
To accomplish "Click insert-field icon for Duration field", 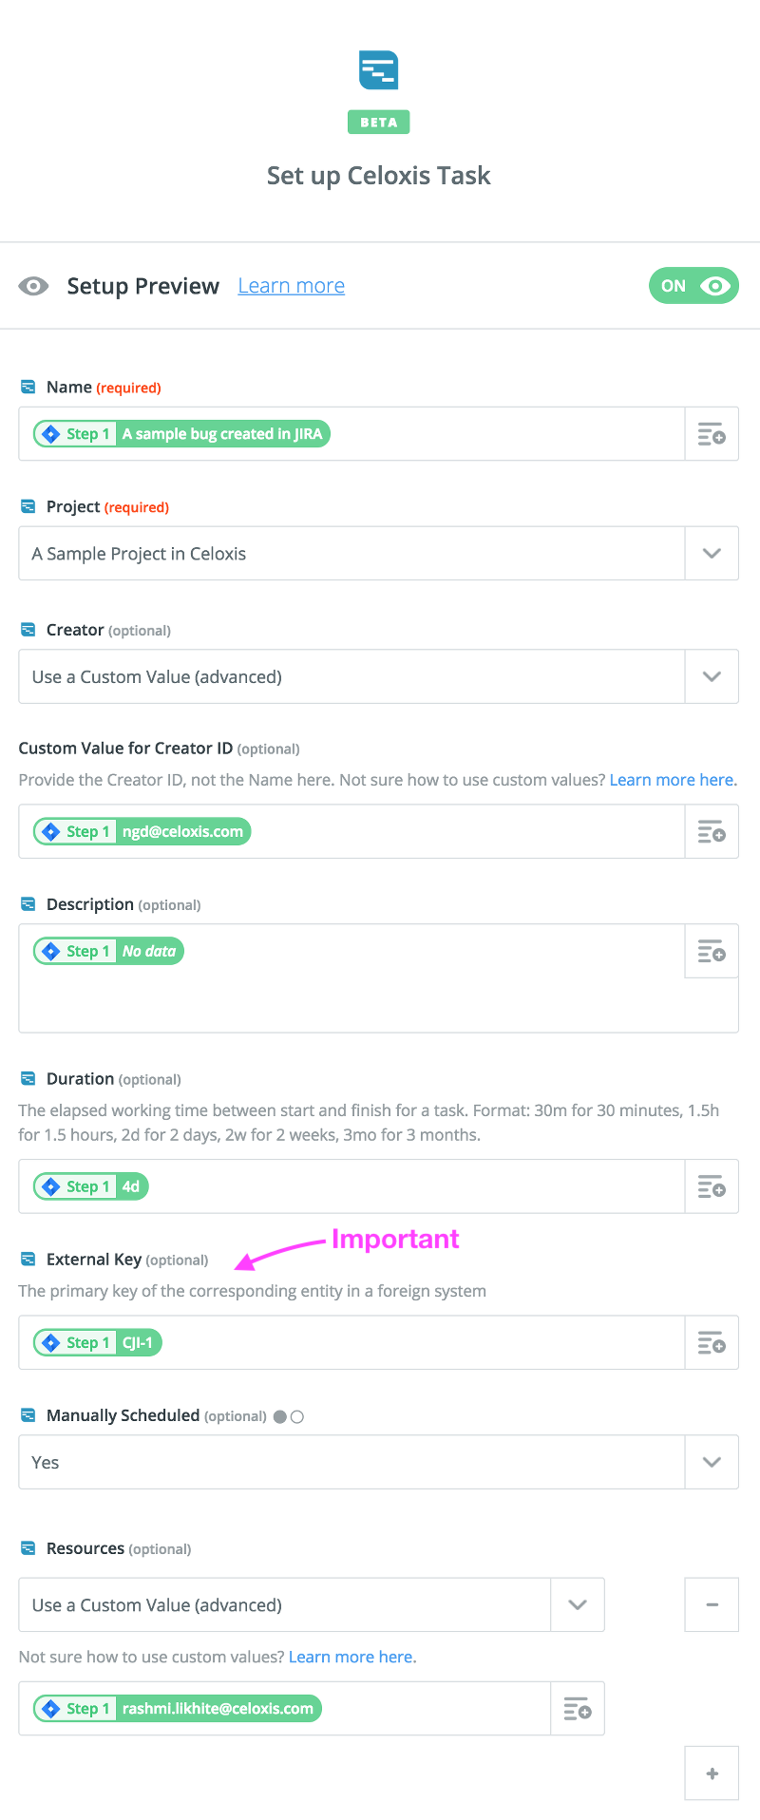I will pyautogui.click(x=712, y=1186).
